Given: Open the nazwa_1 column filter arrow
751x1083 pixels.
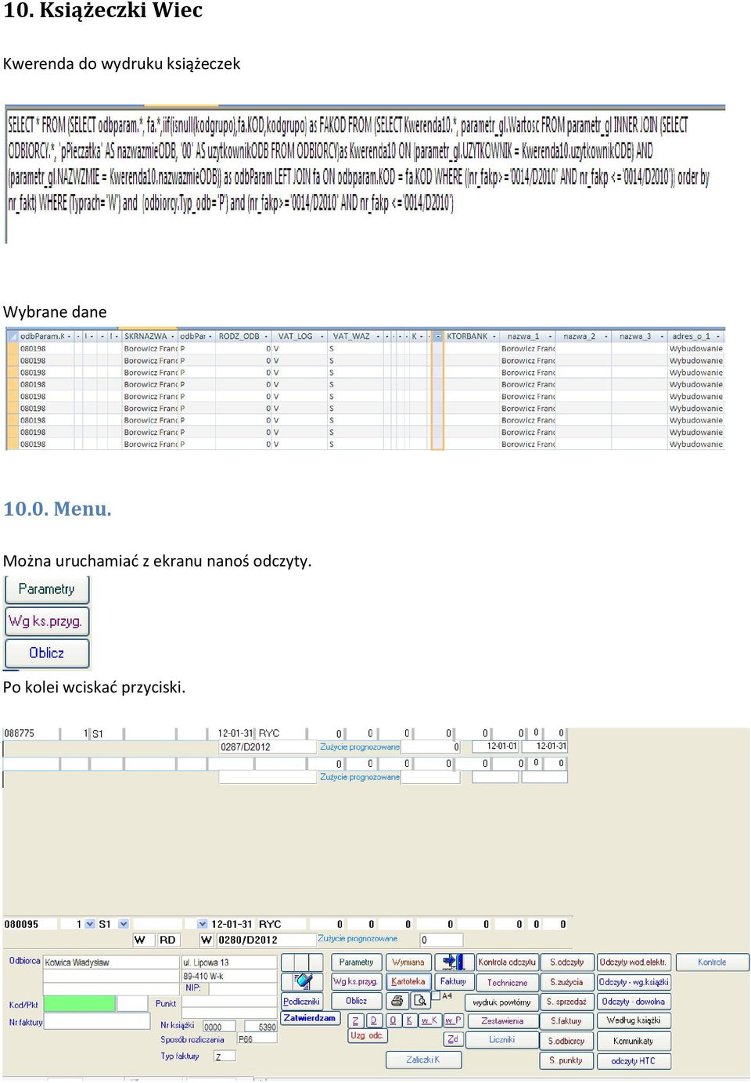Looking at the screenshot, I should (551, 336).
